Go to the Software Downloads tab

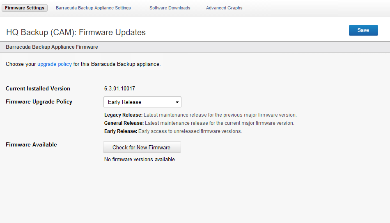click(x=170, y=8)
